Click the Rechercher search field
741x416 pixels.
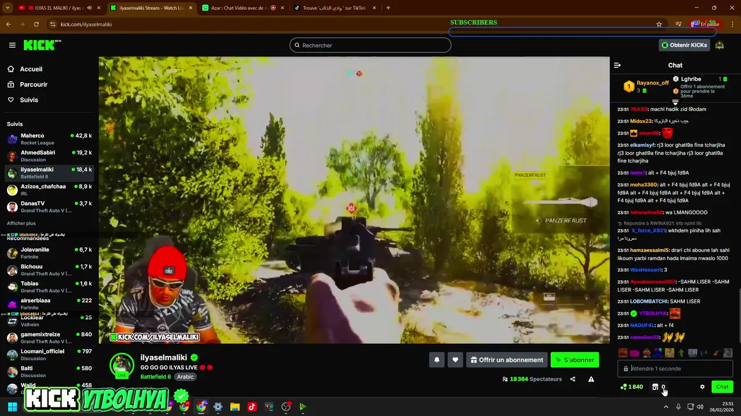(370, 45)
